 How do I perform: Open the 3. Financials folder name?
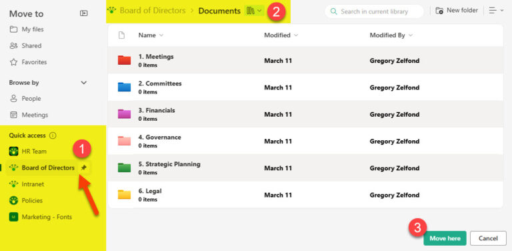point(157,110)
